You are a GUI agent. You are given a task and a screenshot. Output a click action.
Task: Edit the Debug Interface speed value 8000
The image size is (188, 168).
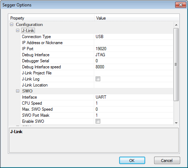[x=133, y=67]
